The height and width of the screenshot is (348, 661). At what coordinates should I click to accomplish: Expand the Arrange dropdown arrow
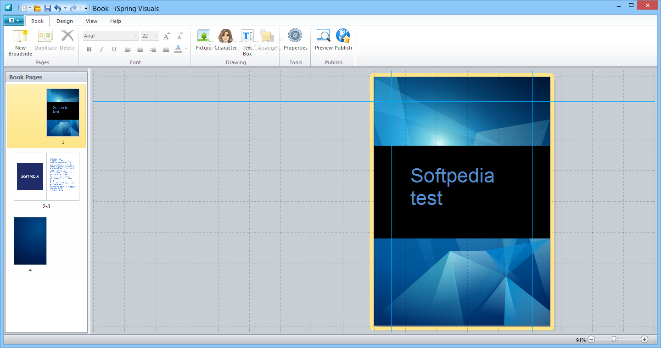click(x=267, y=54)
